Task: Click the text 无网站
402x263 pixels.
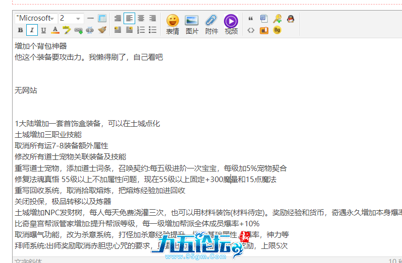Action: coord(26,91)
